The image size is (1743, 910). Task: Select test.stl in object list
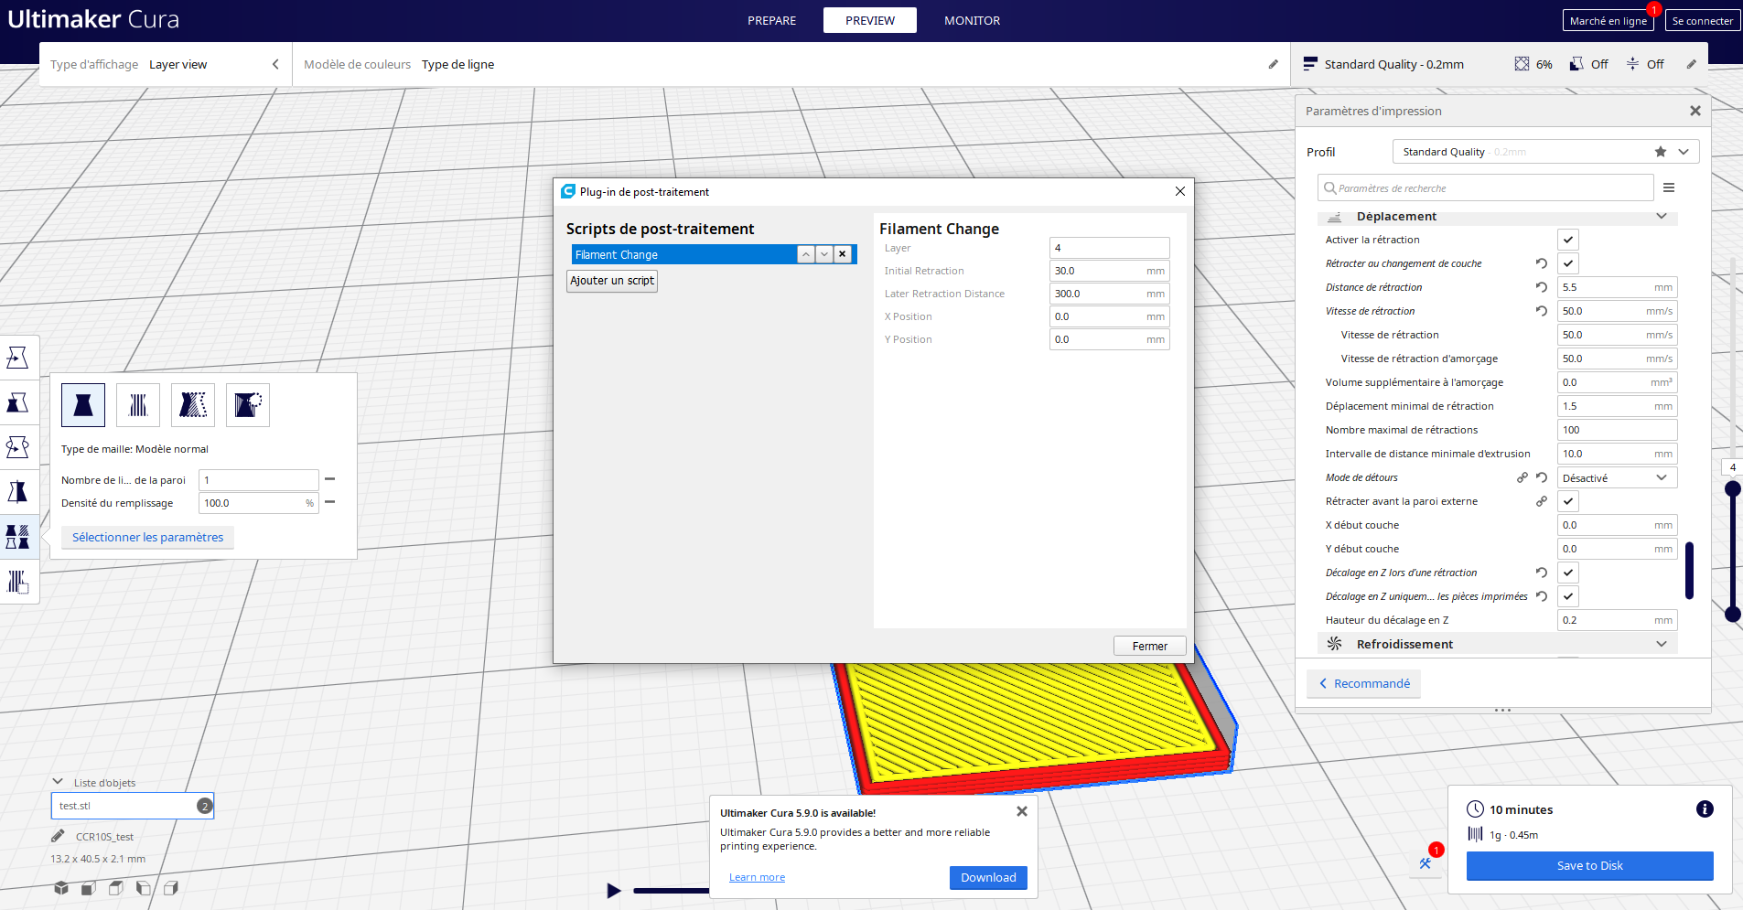[x=133, y=806]
